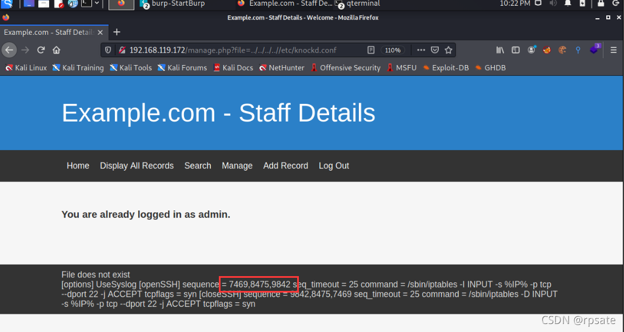
Task: Open Offensive Security bookmark
Action: (345, 68)
